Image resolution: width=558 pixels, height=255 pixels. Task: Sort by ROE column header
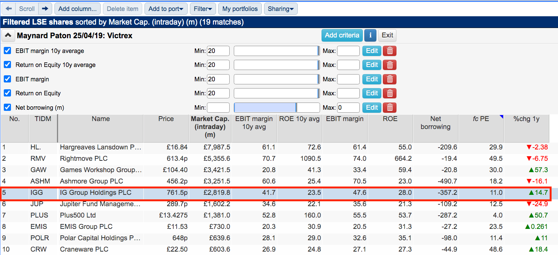(x=390, y=128)
